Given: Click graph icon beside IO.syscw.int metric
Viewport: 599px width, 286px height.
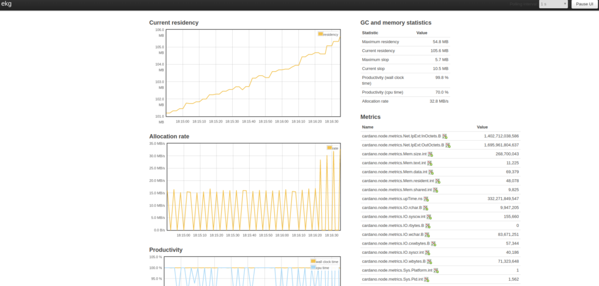Looking at the screenshot, I should [x=429, y=217].
